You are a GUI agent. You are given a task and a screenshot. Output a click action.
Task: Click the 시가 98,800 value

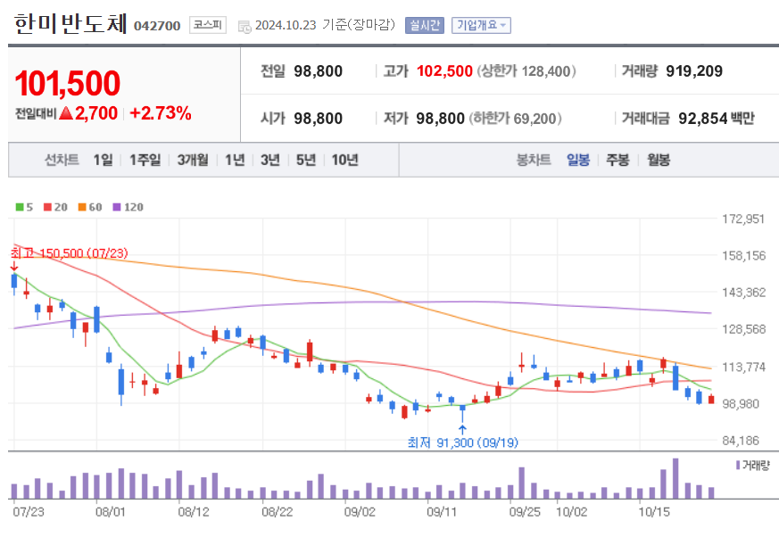coord(318,119)
